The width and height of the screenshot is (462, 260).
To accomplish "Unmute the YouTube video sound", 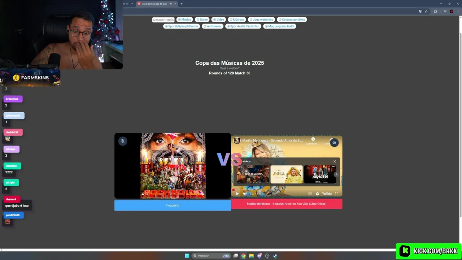I will pyautogui.click(x=245, y=194).
